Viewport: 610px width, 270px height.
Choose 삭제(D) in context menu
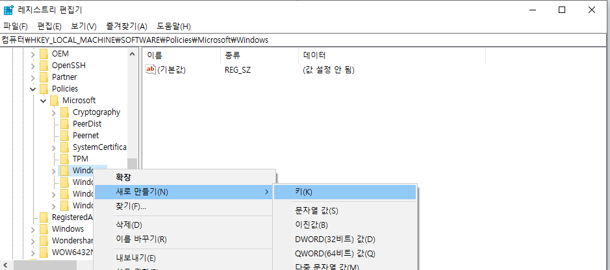[185, 225]
